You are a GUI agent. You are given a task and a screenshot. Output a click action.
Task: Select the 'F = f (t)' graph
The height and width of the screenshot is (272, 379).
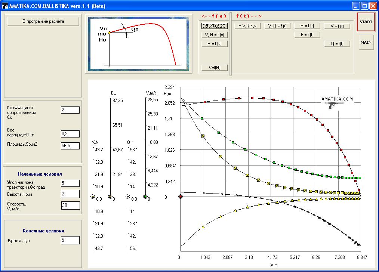307,35
